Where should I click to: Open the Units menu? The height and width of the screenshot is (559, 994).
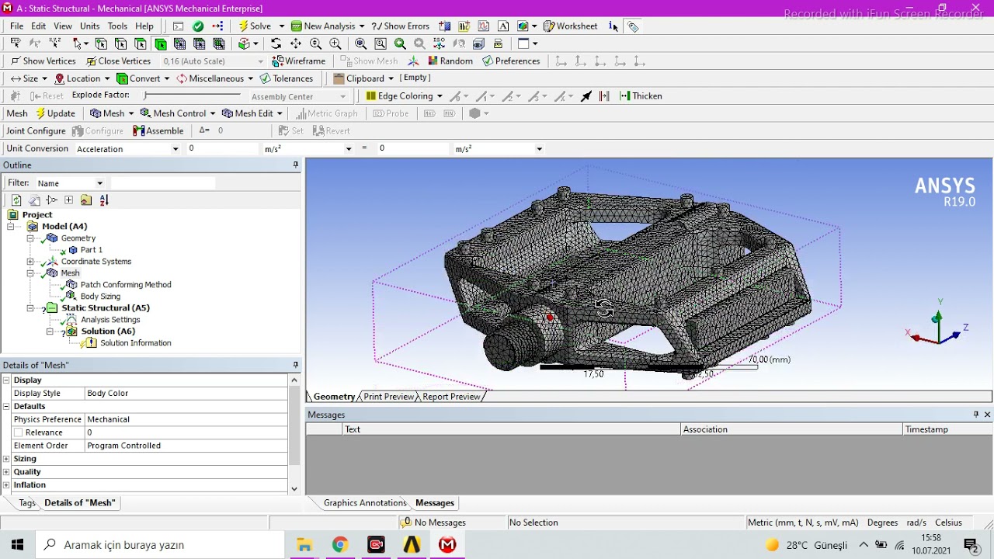[89, 26]
